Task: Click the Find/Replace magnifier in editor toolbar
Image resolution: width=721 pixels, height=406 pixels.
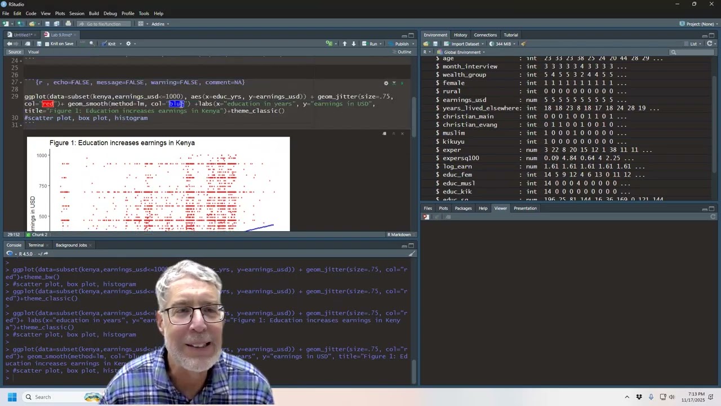Action: tap(91, 43)
